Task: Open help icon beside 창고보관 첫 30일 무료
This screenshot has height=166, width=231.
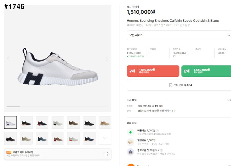Action: 162,150
